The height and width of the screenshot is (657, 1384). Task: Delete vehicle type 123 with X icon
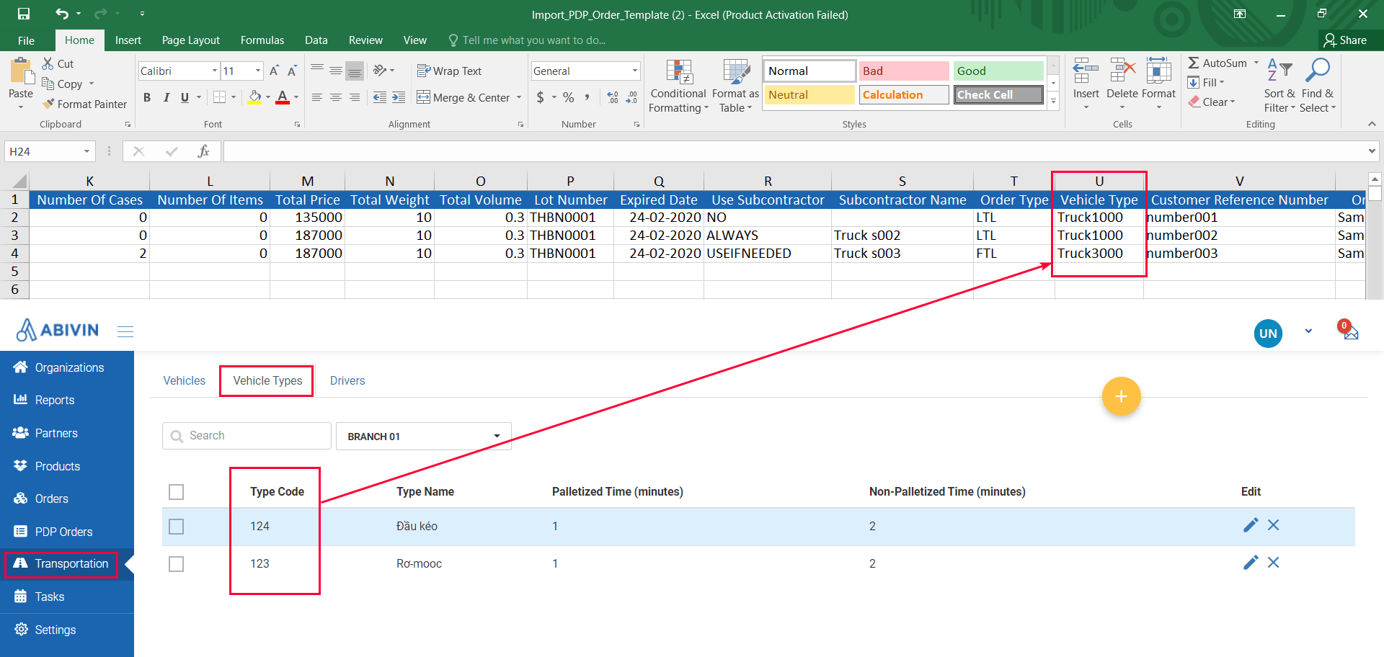tap(1274, 563)
